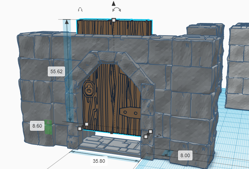Click the curved double-arrow rotate handle at top center
Viewport: 249px width, 169px height.
coord(117,10)
